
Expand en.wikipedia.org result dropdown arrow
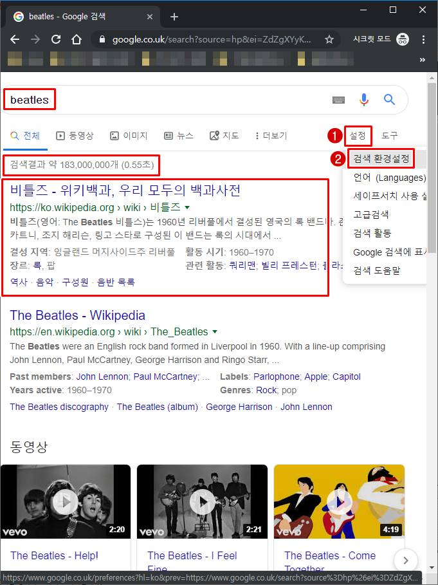tap(215, 331)
